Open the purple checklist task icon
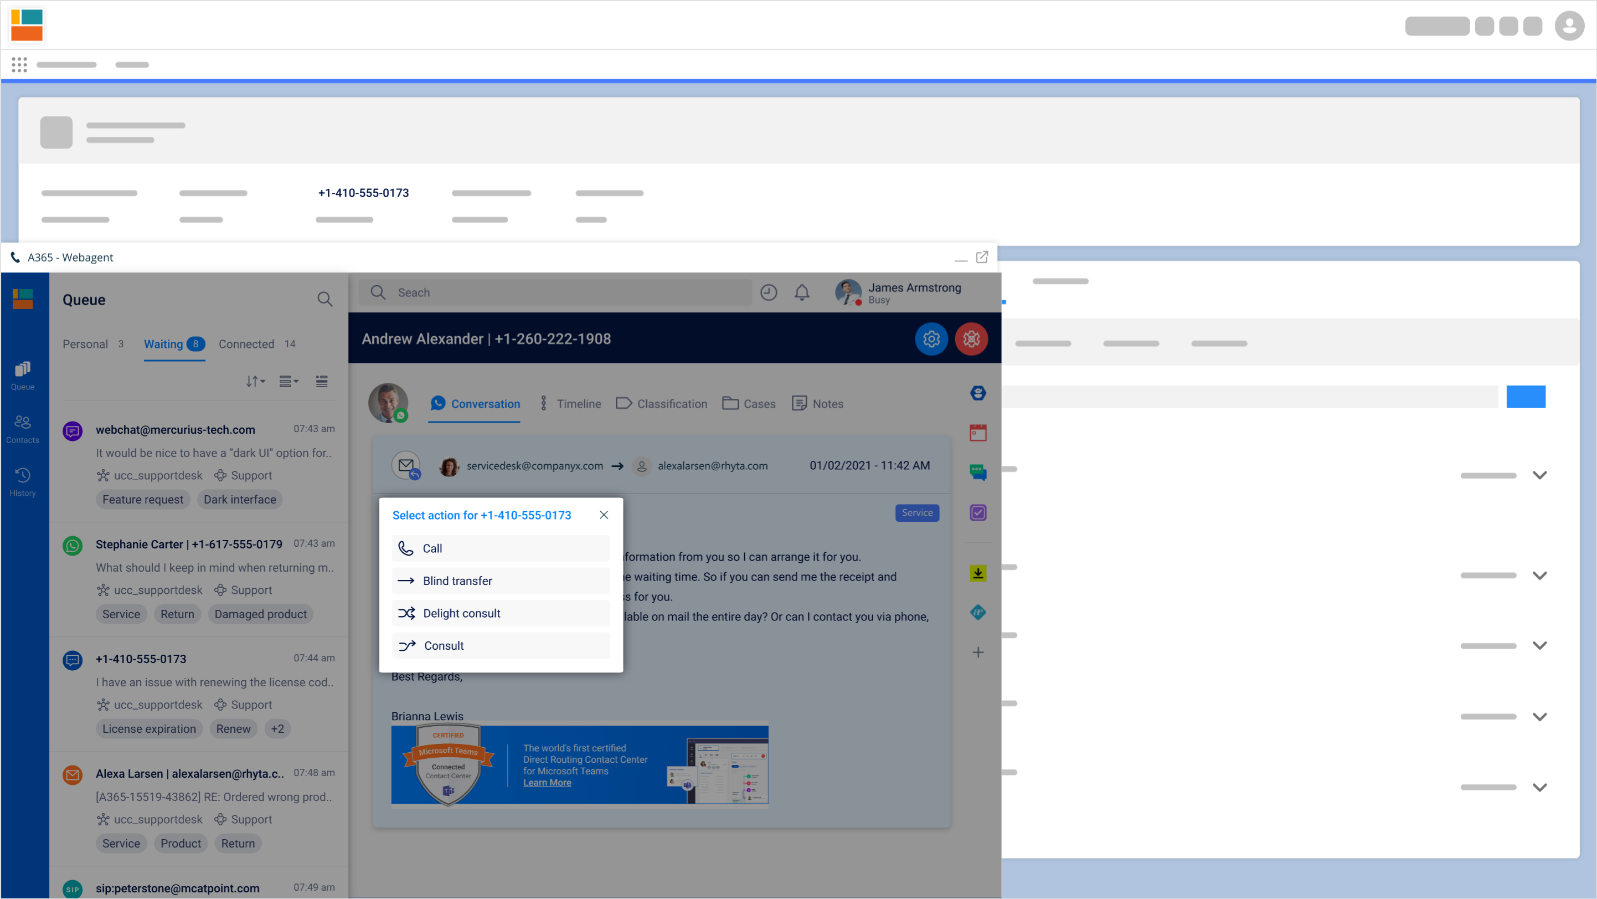 point(978,513)
